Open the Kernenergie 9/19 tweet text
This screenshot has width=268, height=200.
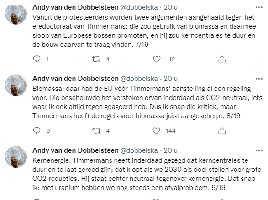pyautogui.click(x=147, y=174)
